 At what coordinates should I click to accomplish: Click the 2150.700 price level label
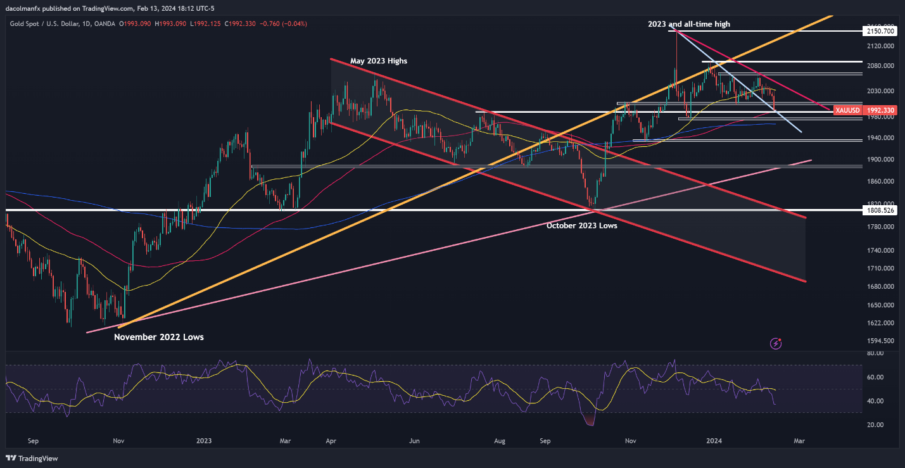(880, 30)
